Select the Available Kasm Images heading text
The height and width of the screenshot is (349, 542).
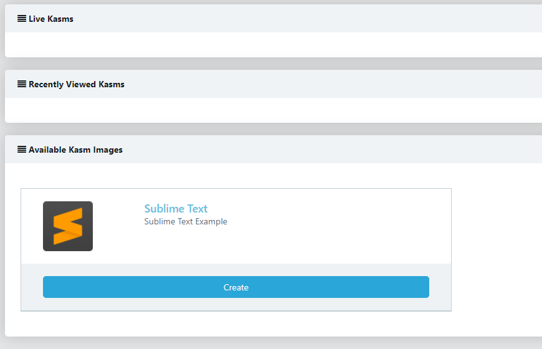tap(75, 150)
